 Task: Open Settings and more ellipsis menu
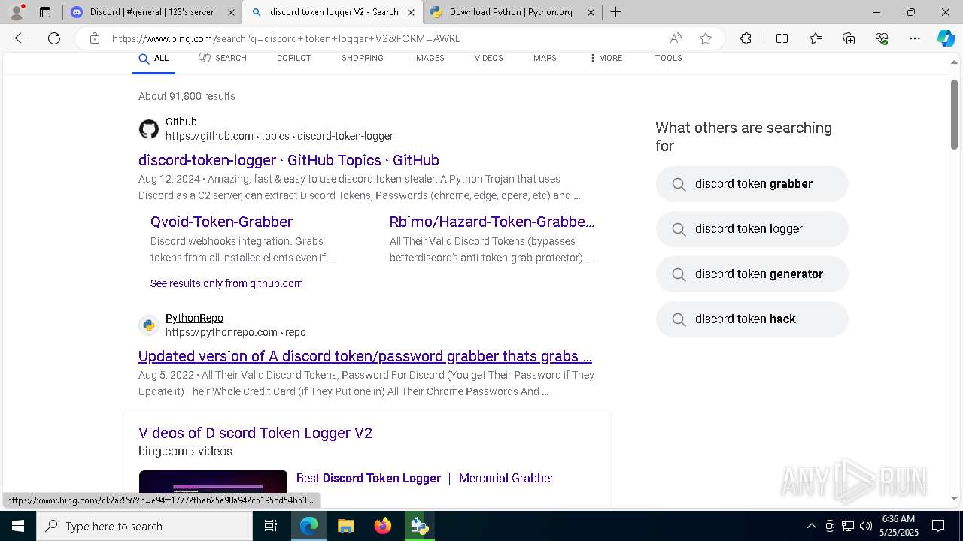(915, 38)
